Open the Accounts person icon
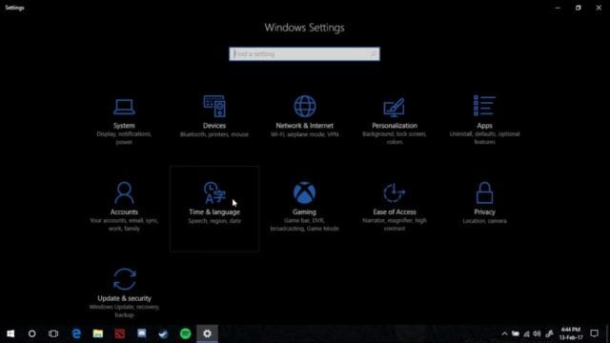The width and height of the screenshot is (610, 343). (124, 192)
